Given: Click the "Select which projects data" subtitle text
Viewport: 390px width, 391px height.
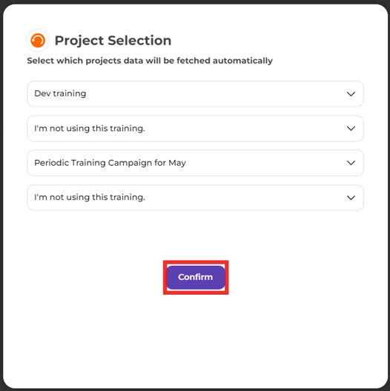Looking at the screenshot, I should click(x=150, y=61).
